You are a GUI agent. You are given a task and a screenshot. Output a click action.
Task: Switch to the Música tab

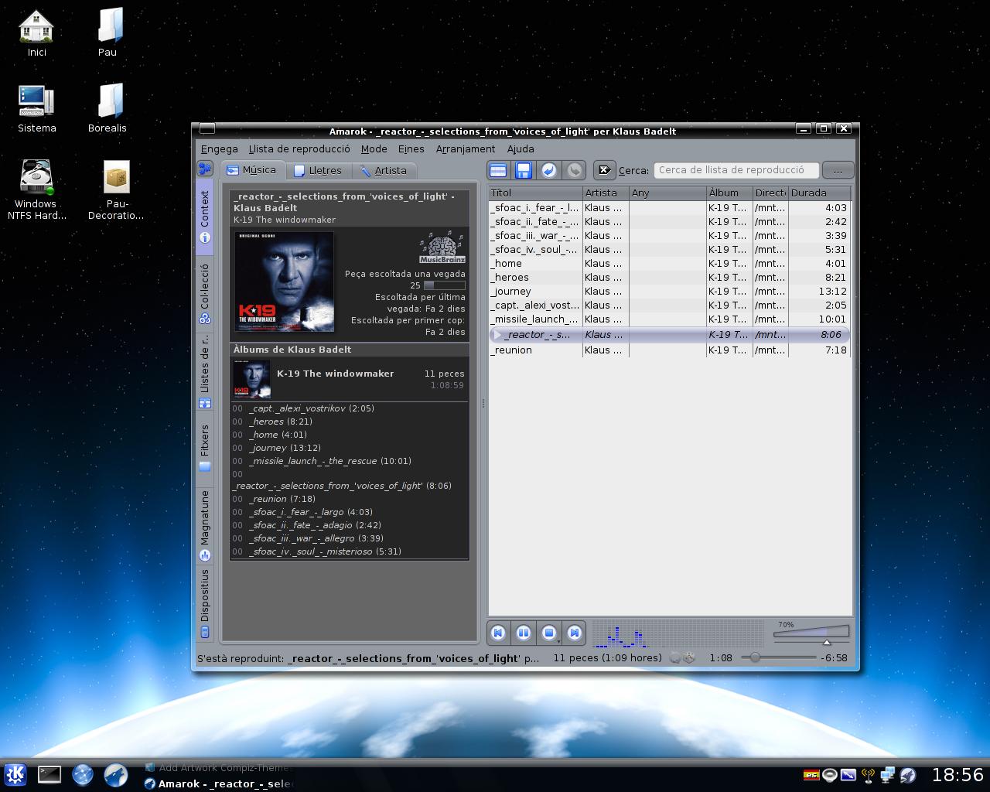pyautogui.click(x=252, y=170)
